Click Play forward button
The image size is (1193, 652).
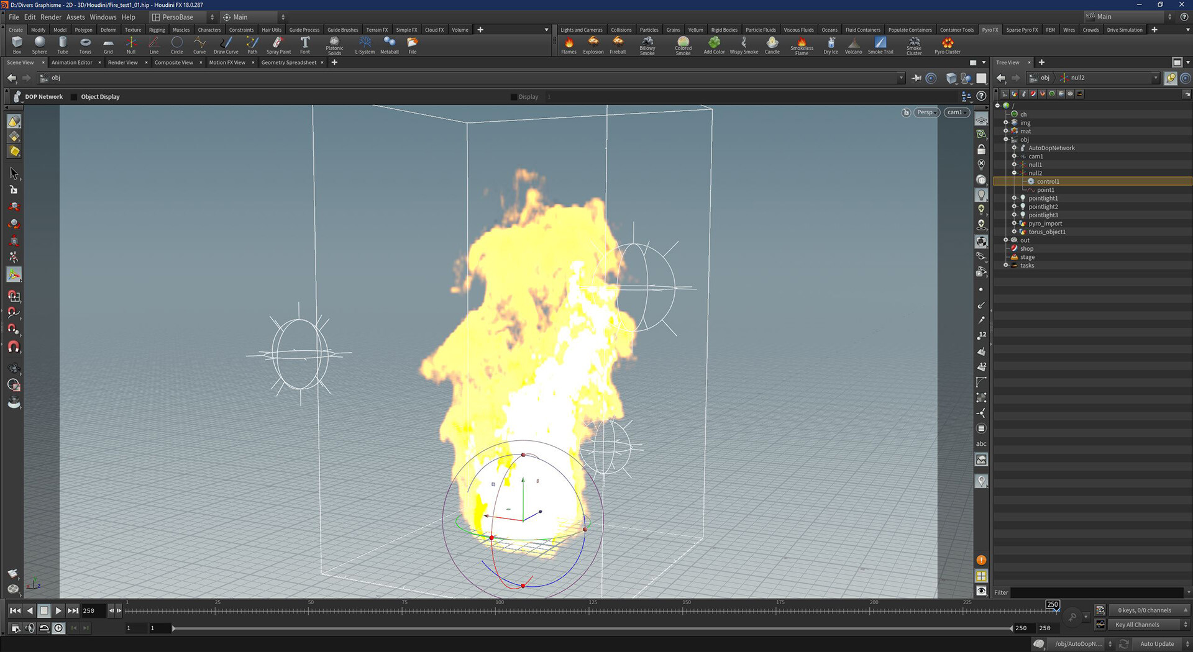pyautogui.click(x=58, y=610)
